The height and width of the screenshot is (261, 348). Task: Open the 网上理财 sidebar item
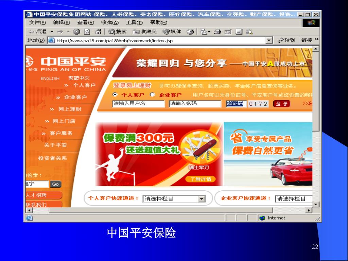pyautogui.click(x=70, y=109)
